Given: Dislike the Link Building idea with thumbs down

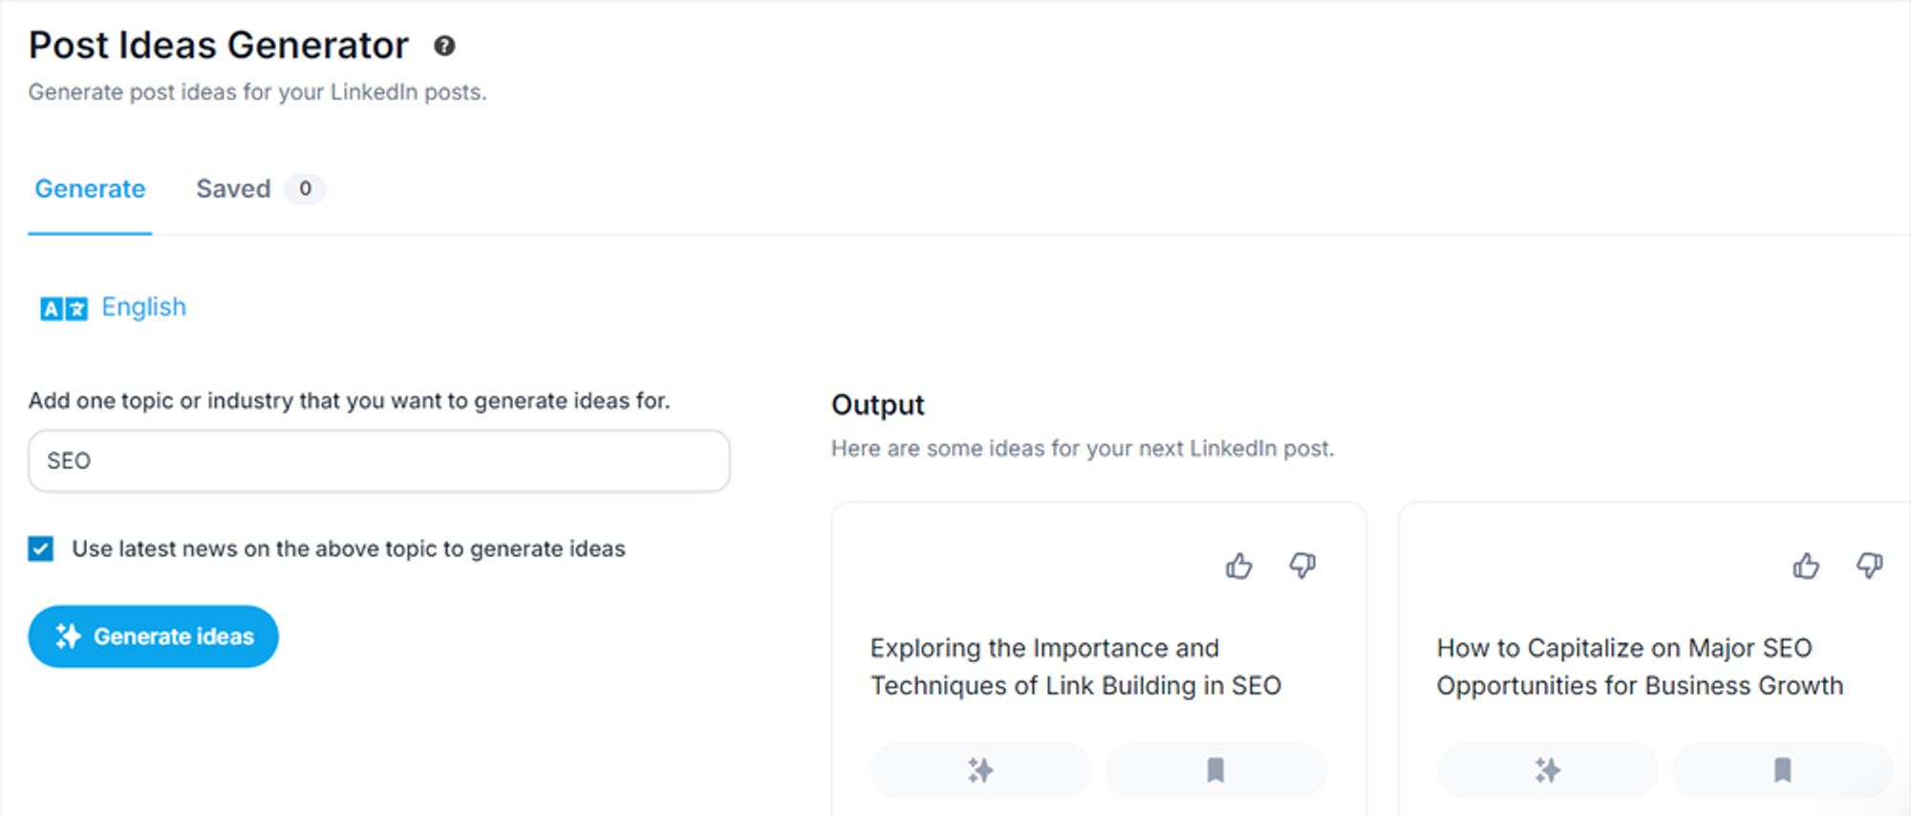Looking at the screenshot, I should coord(1302,567).
